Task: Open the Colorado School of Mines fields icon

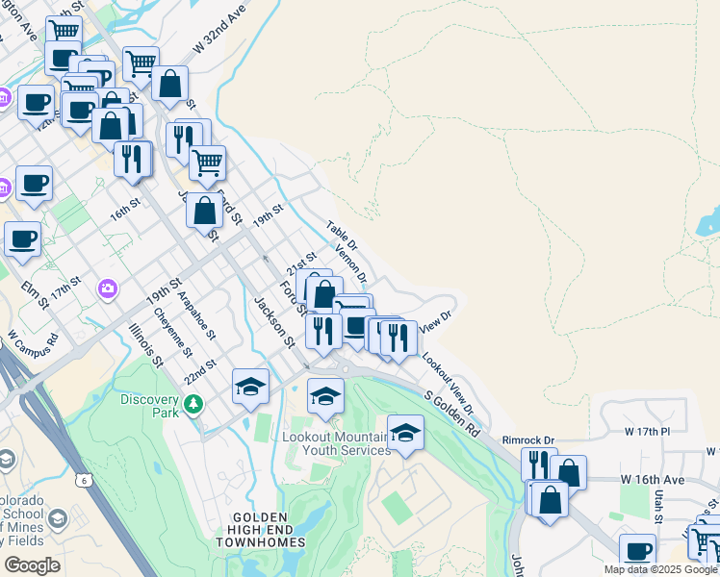Action: click(x=58, y=520)
